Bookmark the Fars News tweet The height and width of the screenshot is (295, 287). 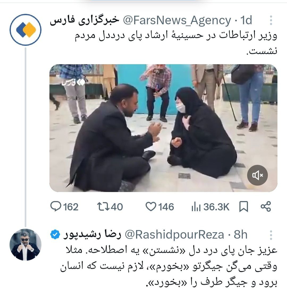pos(244,207)
